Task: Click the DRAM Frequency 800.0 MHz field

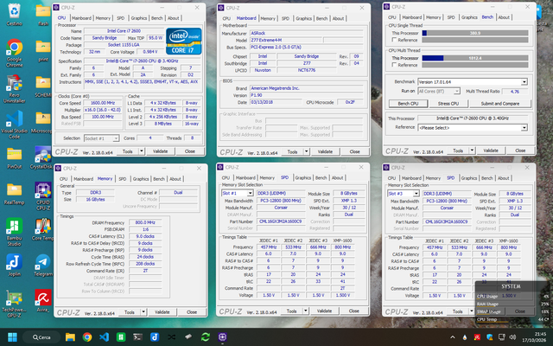Action: [145, 223]
